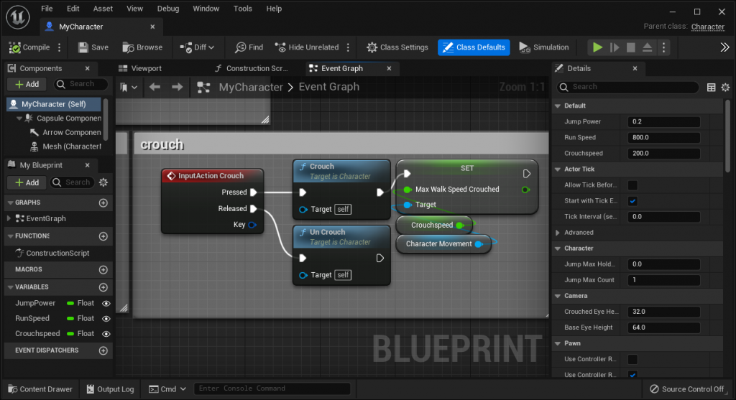Open graph bookmarks dropdown
The image size is (736, 400).
pos(128,87)
